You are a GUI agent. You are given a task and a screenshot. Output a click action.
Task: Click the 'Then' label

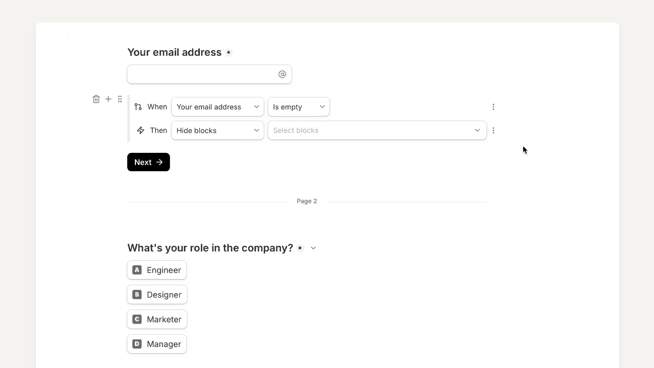pos(158,130)
